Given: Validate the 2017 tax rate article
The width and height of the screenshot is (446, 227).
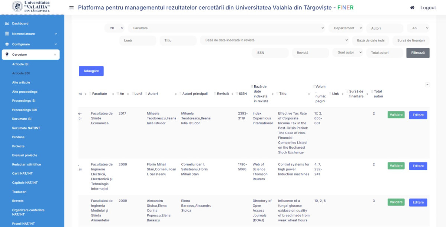Looking at the screenshot, I should [396, 115].
